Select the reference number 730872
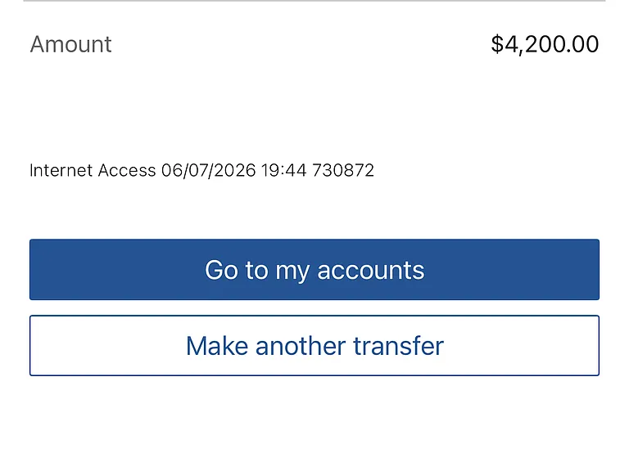The width and height of the screenshot is (629, 471). tap(343, 170)
